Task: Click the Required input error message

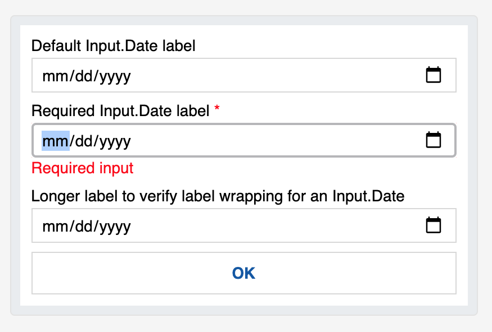Action: pos(82,168)
